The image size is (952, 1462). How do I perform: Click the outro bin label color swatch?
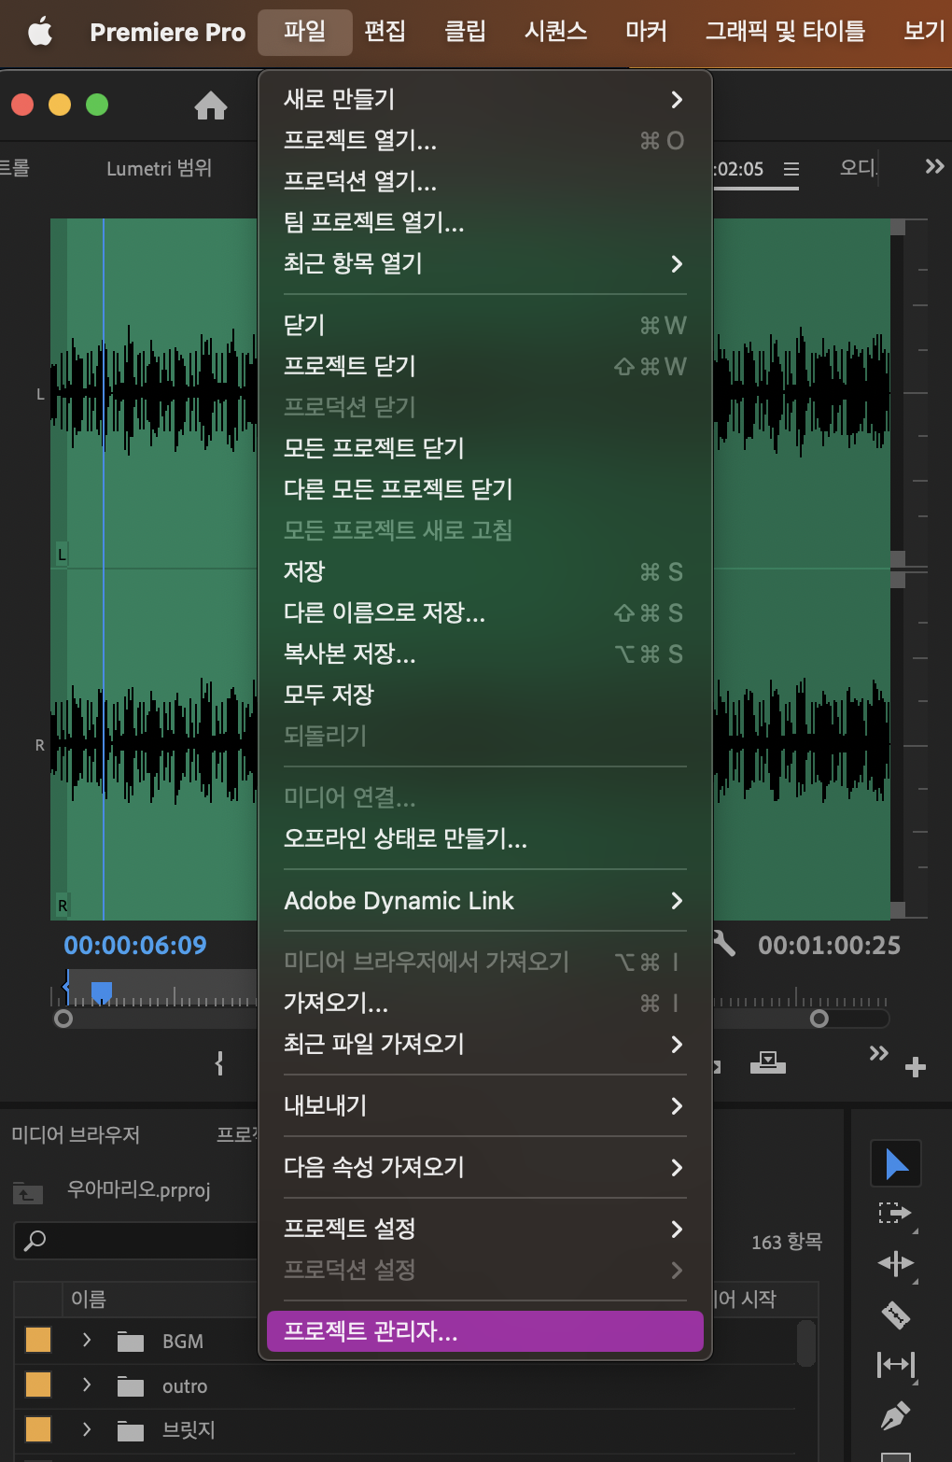point(38,1385)
